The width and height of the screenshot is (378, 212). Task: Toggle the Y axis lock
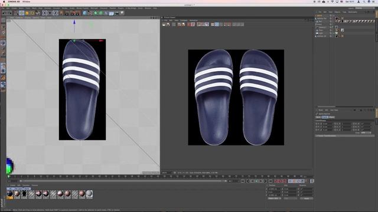(x=50, y=13)
